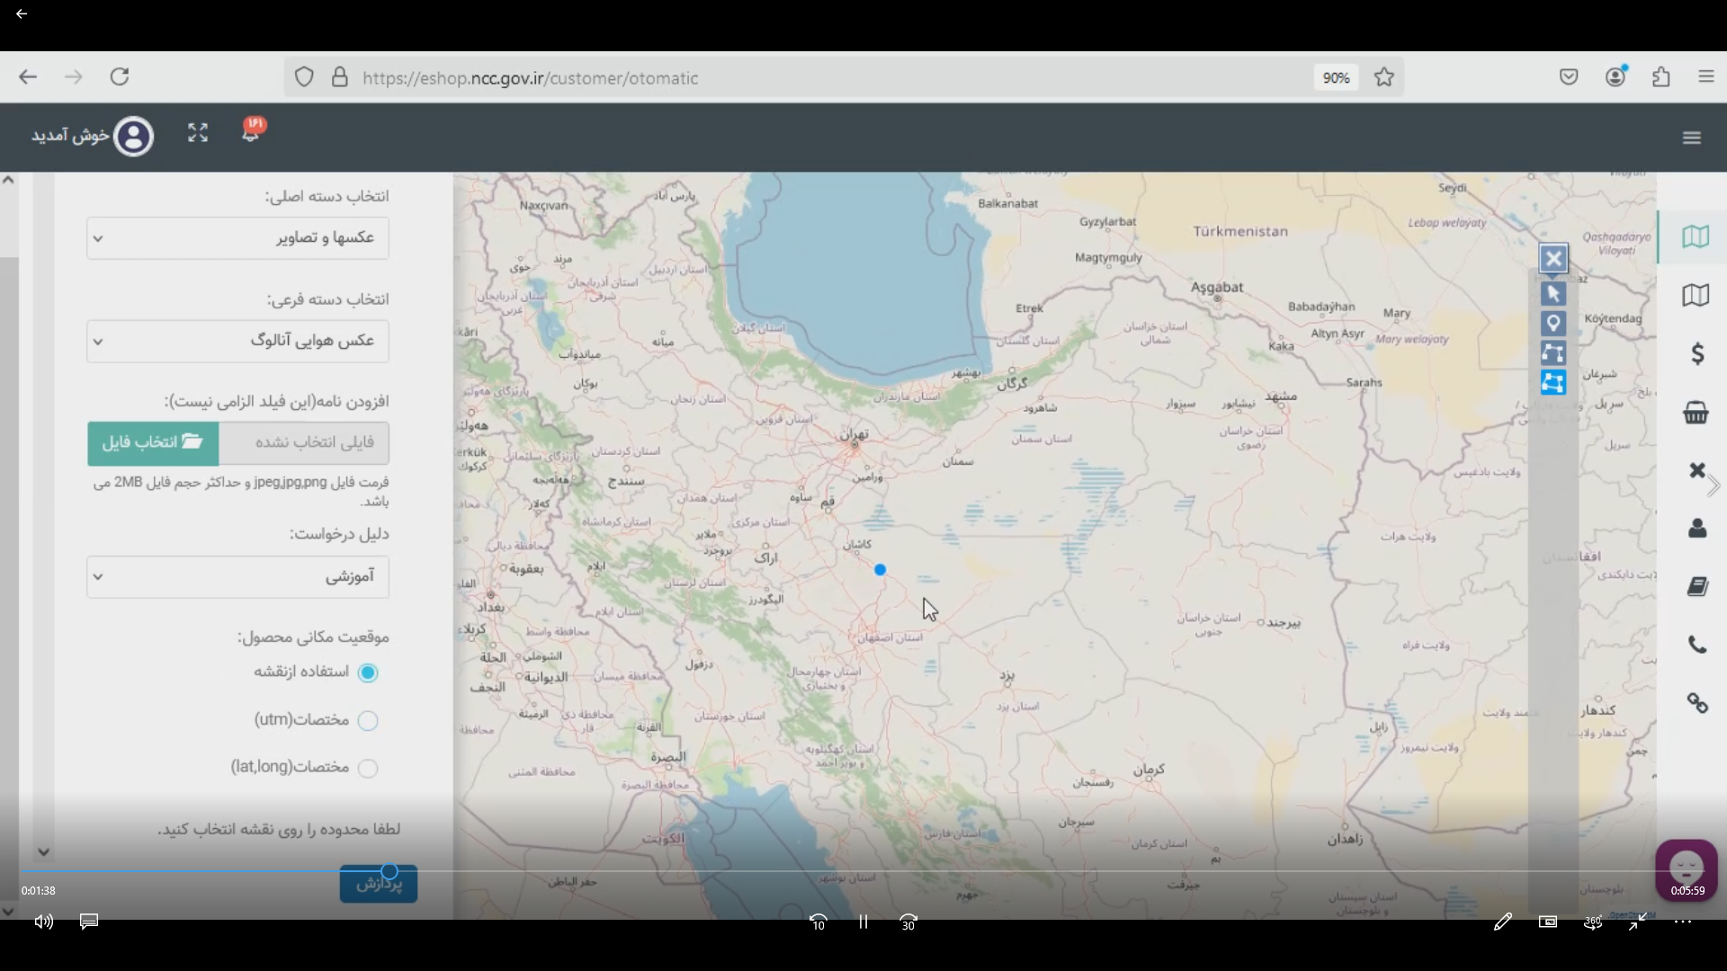The height and width of the screenshot is (971, 1727).
Task: Select the مختصات(lat,long) radio option
Action: 368,768
